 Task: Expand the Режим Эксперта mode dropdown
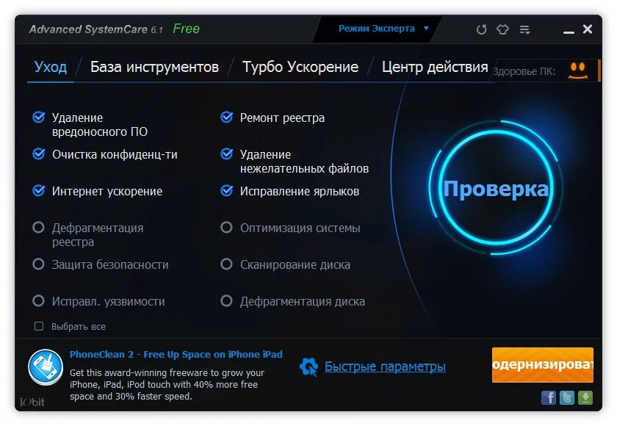point(383,29)
